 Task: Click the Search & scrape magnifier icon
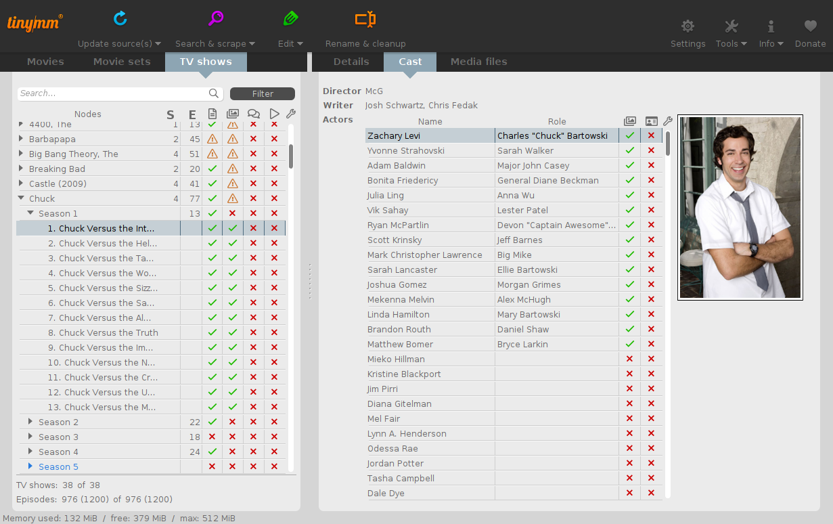(x=216, y=18)
